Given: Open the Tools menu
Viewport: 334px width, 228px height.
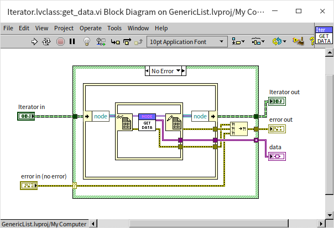Looking at the screenshot, I should coord(114,28).
